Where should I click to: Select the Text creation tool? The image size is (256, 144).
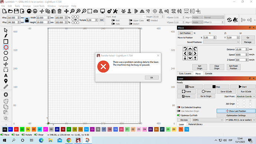6,76
